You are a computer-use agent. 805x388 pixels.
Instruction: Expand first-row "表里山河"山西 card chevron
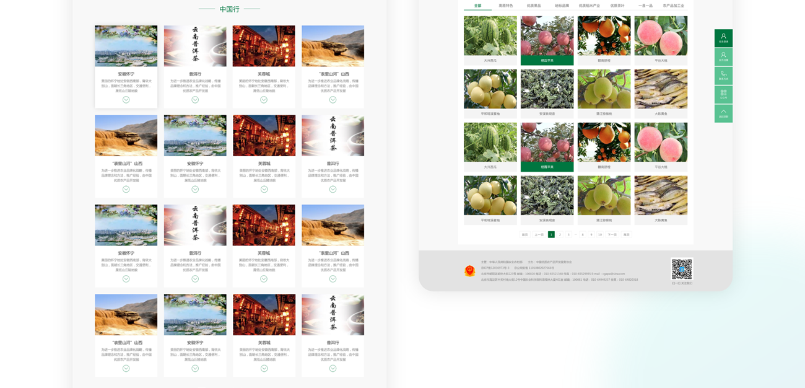333,100
